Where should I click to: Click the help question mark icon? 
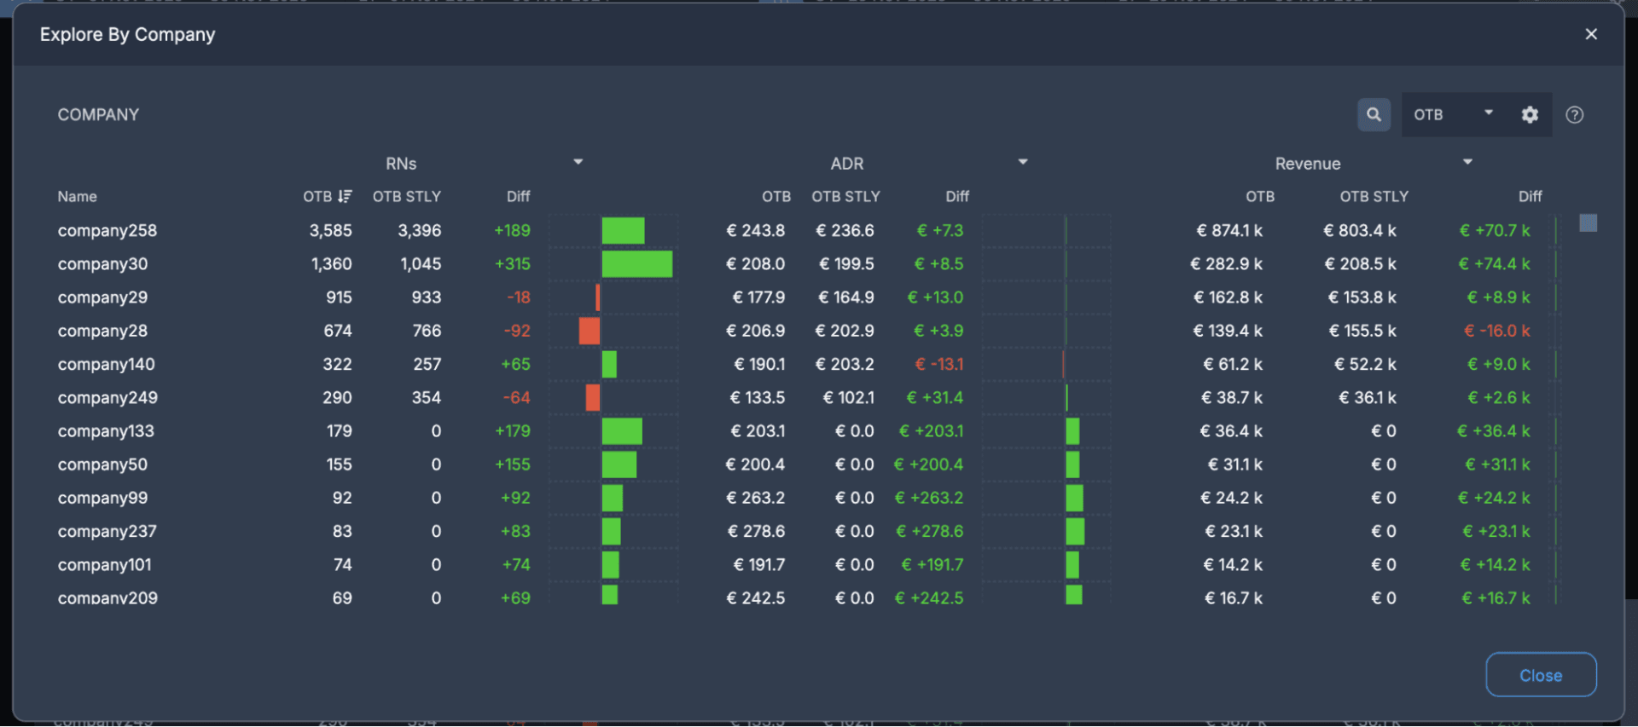(1574, 114)
